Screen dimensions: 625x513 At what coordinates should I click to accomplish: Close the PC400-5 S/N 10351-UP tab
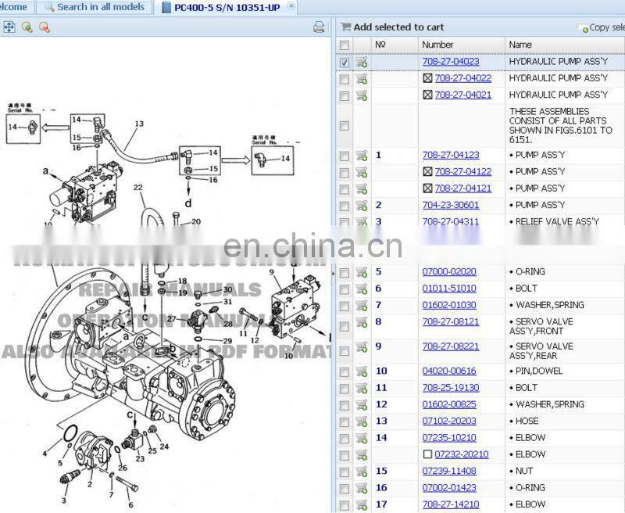(291, 6)
